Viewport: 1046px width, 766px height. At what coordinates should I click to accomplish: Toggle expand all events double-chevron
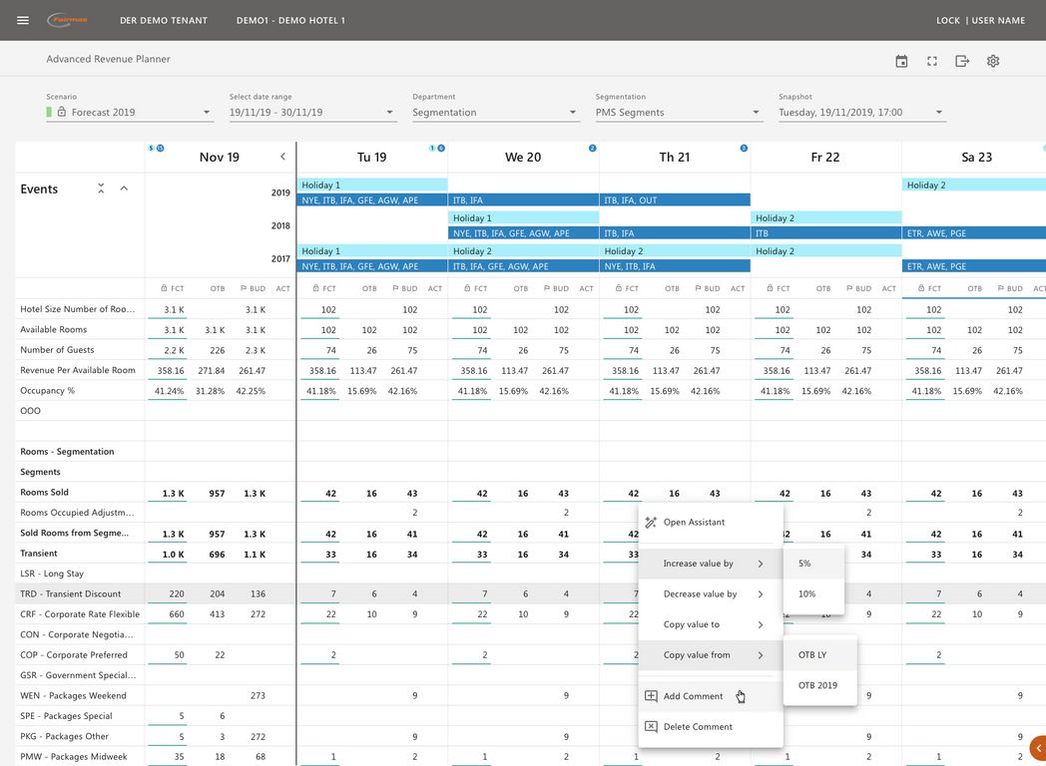pyautogui.click(x=101, y=189)
